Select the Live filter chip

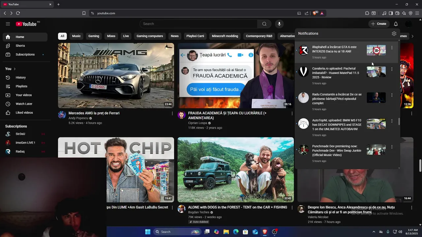tap(126, 36)
